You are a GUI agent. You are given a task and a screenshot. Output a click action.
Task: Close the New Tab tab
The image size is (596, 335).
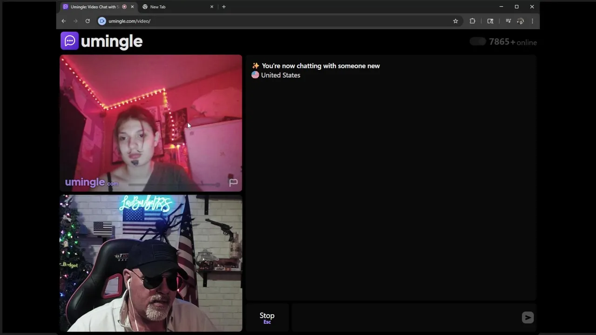212,7
